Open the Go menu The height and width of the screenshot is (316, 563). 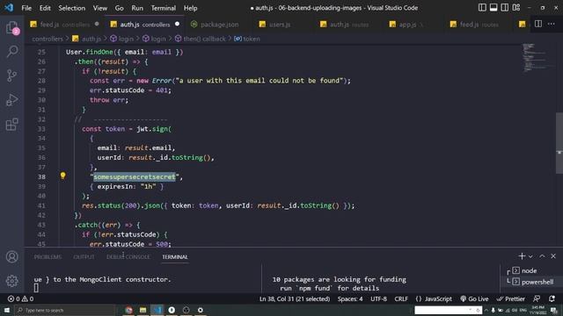pos(120,8)
